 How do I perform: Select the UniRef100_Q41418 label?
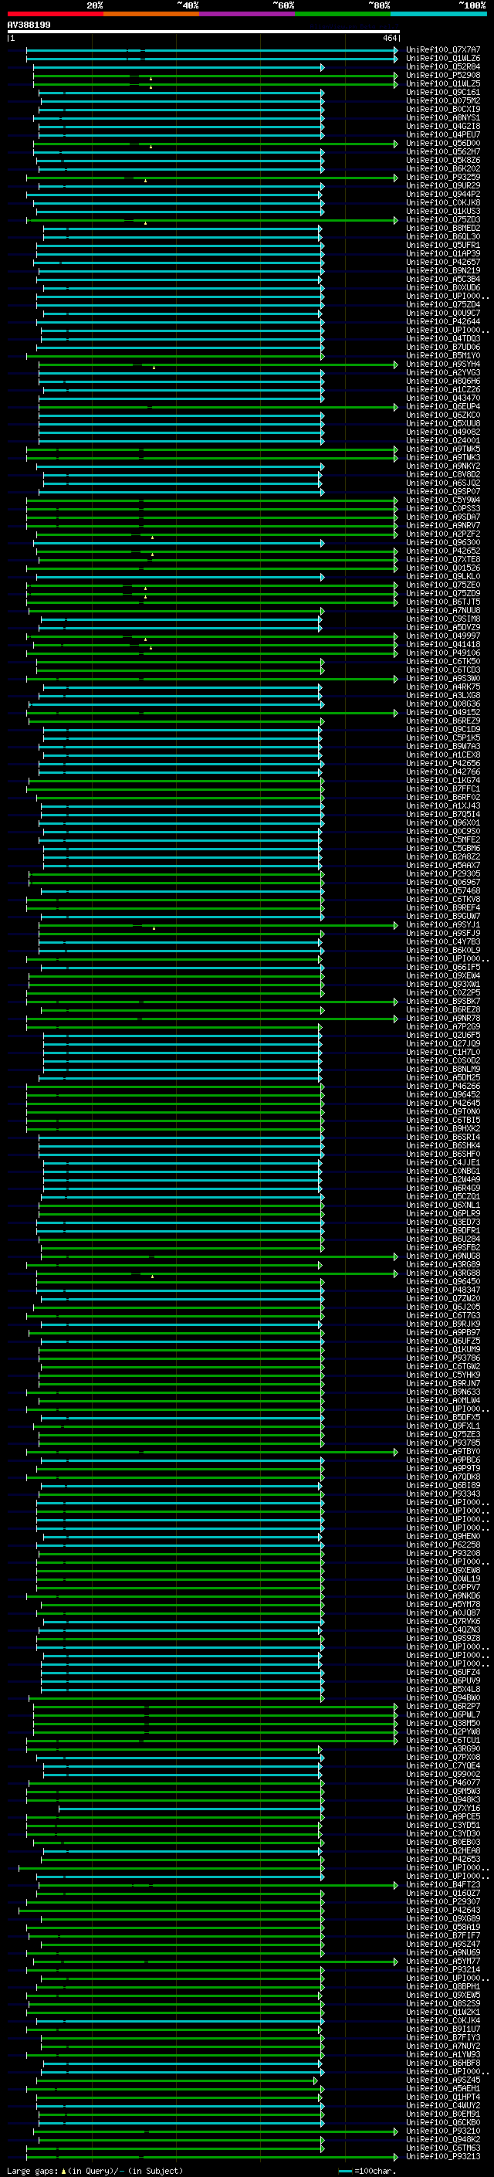[443, 644]
